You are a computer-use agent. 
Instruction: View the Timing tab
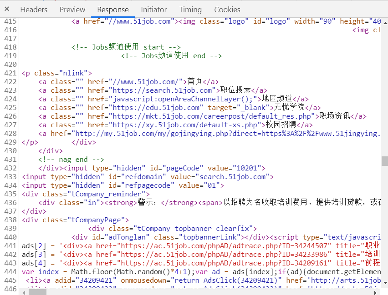190,9
